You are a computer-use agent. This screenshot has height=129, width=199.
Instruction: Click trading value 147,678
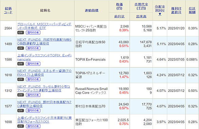click(146, 42)
